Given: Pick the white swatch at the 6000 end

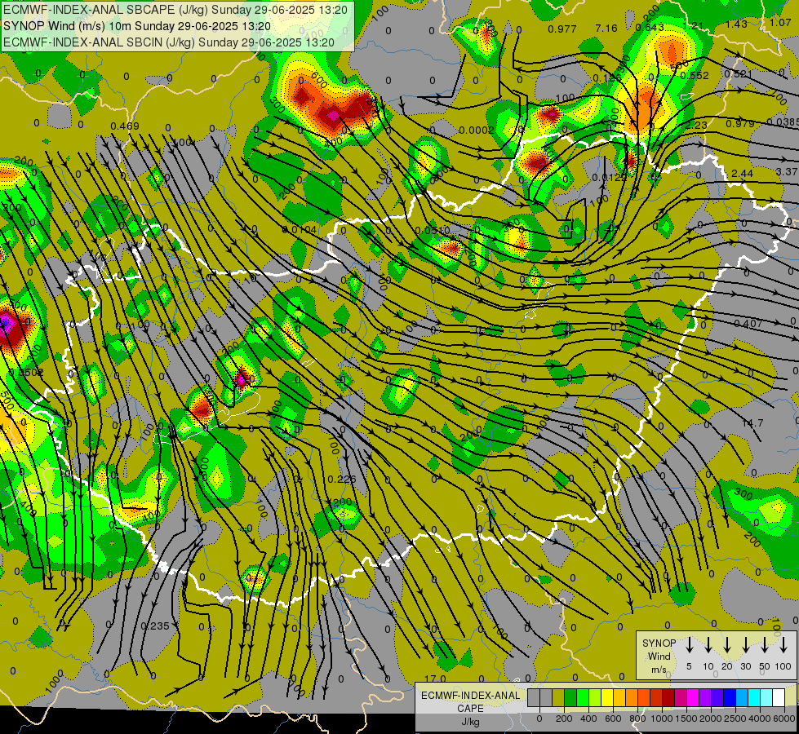Looking at the screenshot, I should [x=778, y=698].
